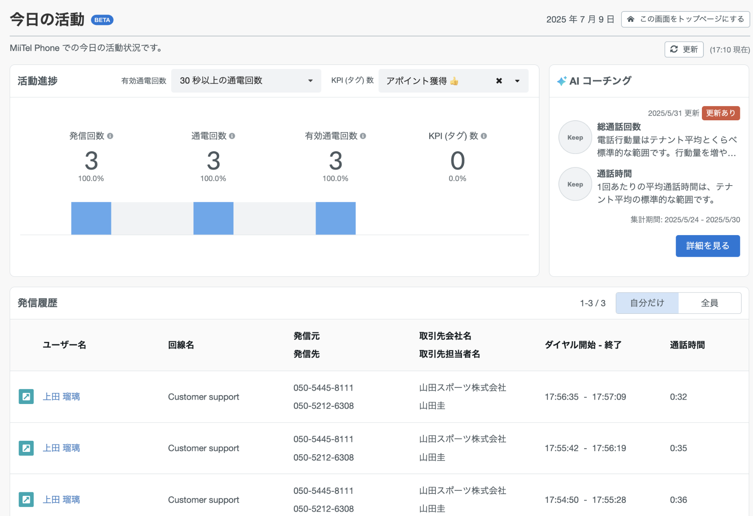Click the info icon next to 発信回数
This screenshot has height=516, width=753.
pyautogui.click(x=110, y=136)
